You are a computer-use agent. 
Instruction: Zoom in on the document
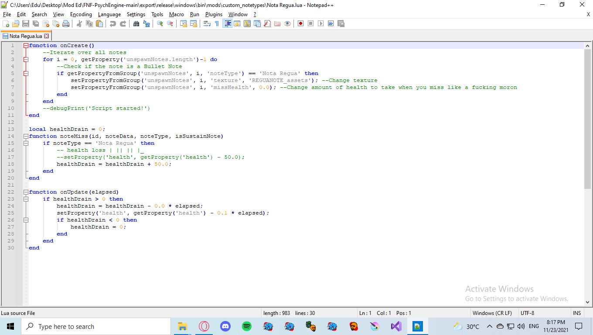160,24
